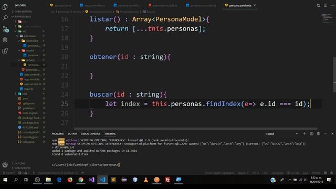Image resolution: width=336 pixels, height=189 pixels.
Task: Open tslint.json in the explorer
Action: tap(28, 142)
